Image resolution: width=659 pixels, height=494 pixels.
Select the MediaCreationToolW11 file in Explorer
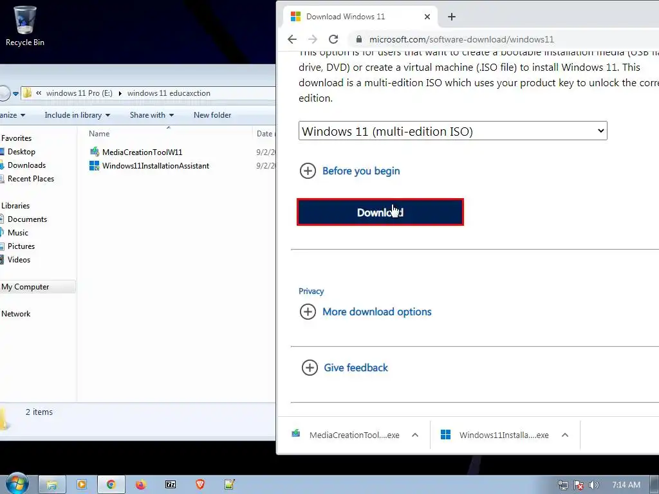pos(142,152)
